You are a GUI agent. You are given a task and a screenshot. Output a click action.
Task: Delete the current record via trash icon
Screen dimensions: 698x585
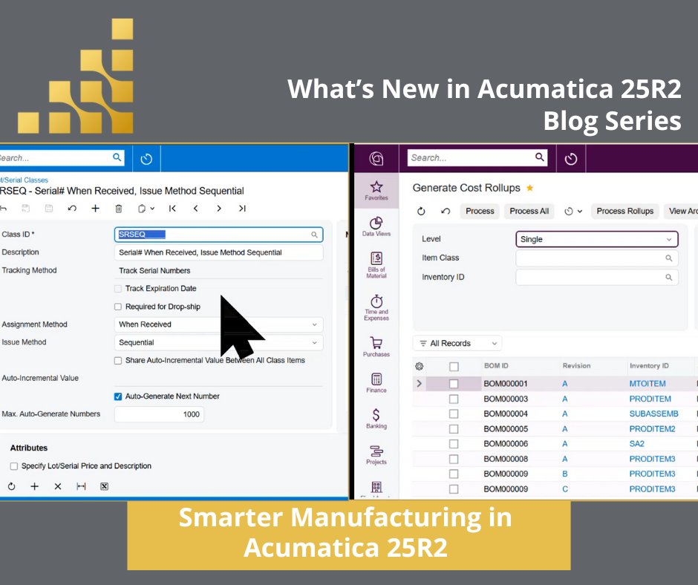[119, 209]
